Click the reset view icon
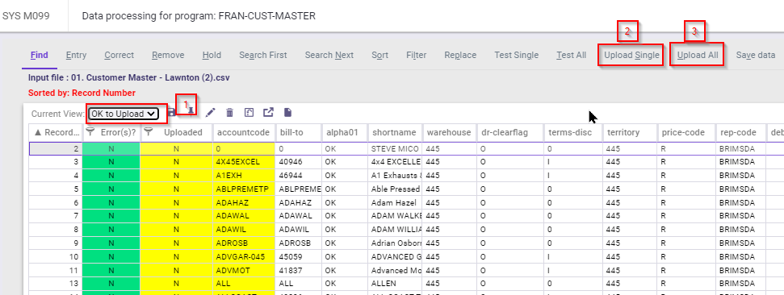Image resolution: width=784 pixels, height=295 pixels. click(x=249, y=113)
